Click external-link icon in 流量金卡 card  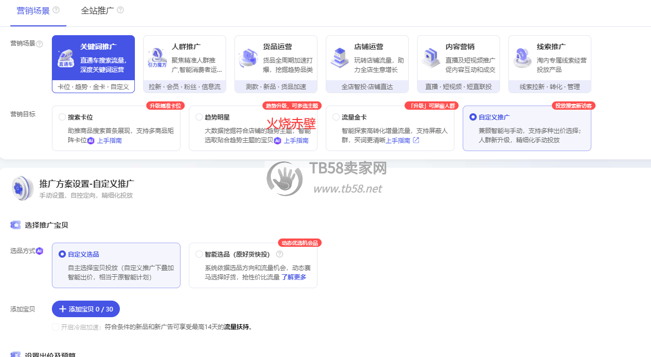pos(416,140)
